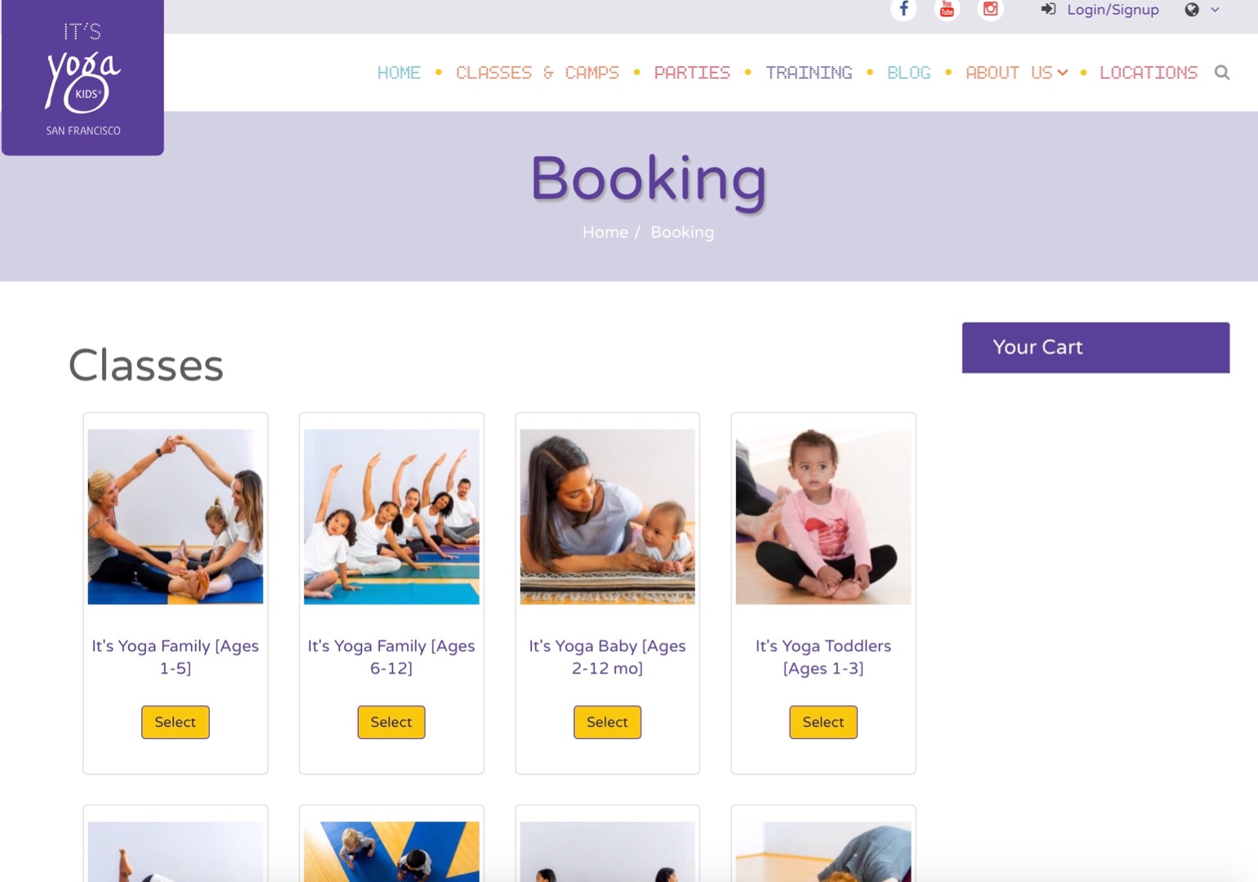Select the Yoga Family Ages 1-5 class
Image resolution: width=1258 pixels, height=882 pixels.
176,722
